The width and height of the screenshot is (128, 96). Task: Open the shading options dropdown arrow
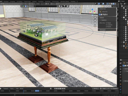[x=117, y=4]
